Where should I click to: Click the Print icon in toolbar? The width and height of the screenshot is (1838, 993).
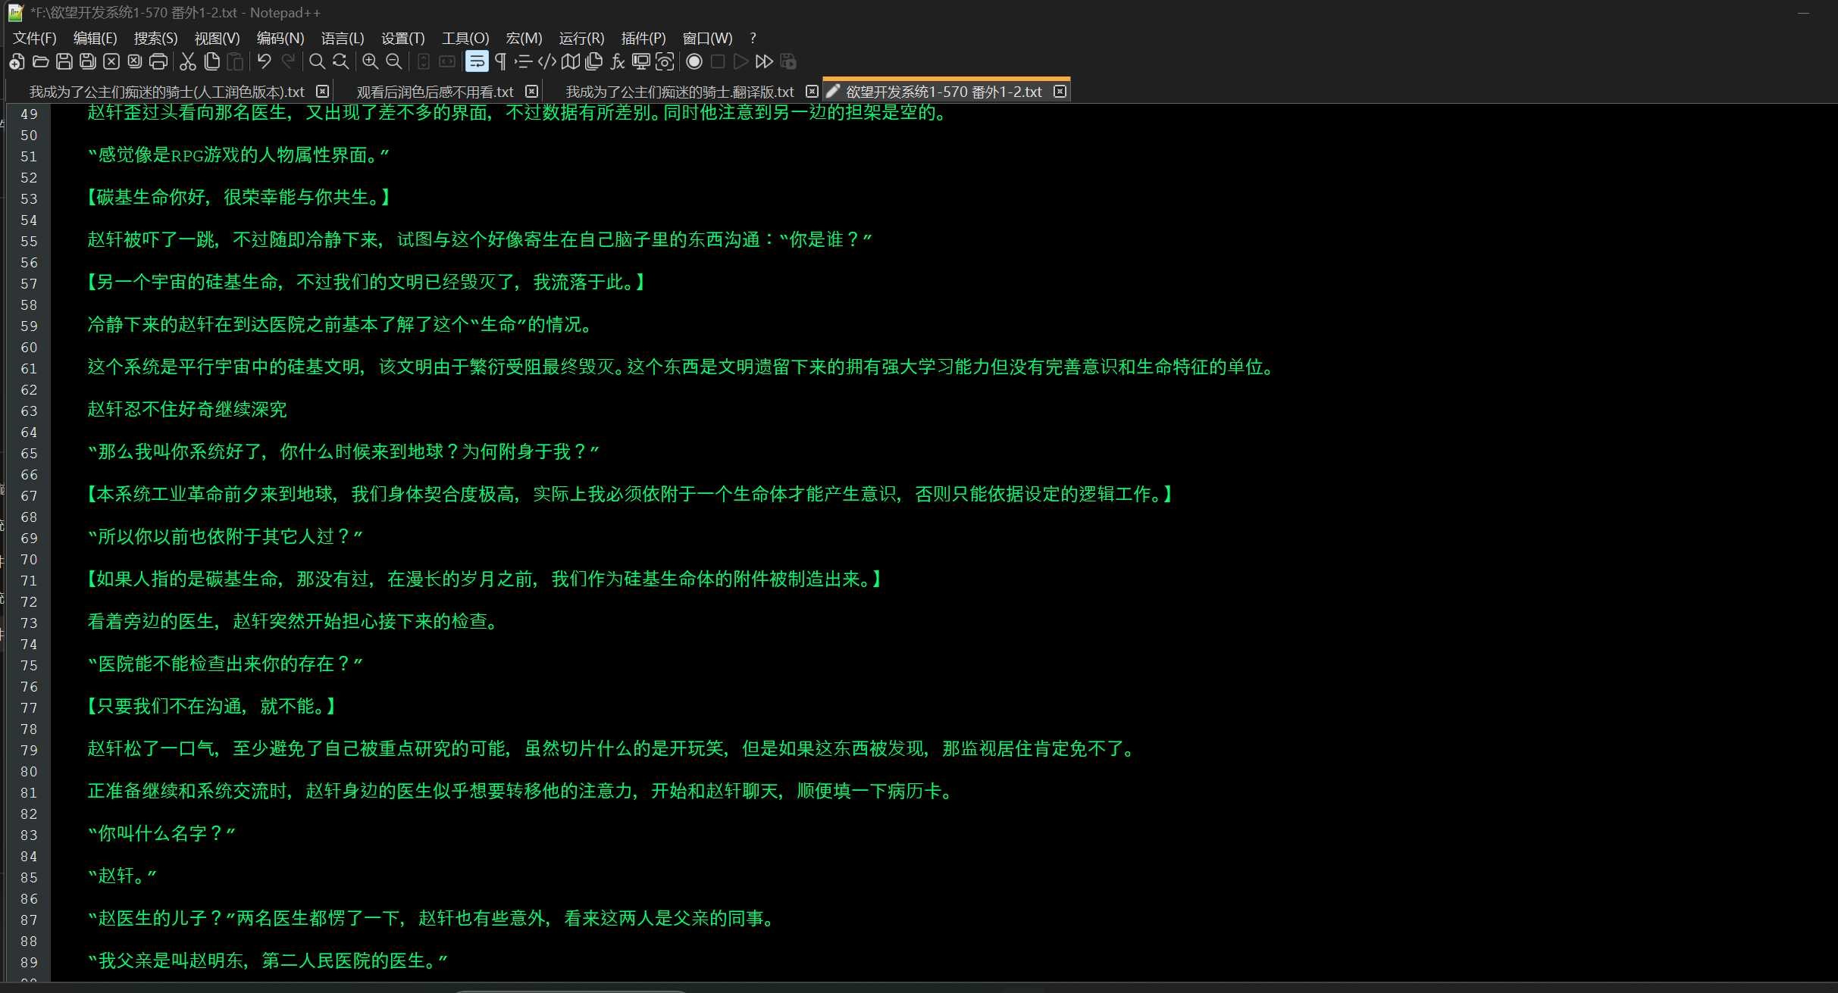[158, 62]
